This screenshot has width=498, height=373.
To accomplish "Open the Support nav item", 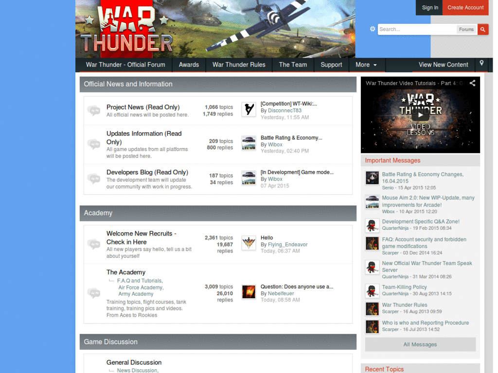I will coord(331,65).
